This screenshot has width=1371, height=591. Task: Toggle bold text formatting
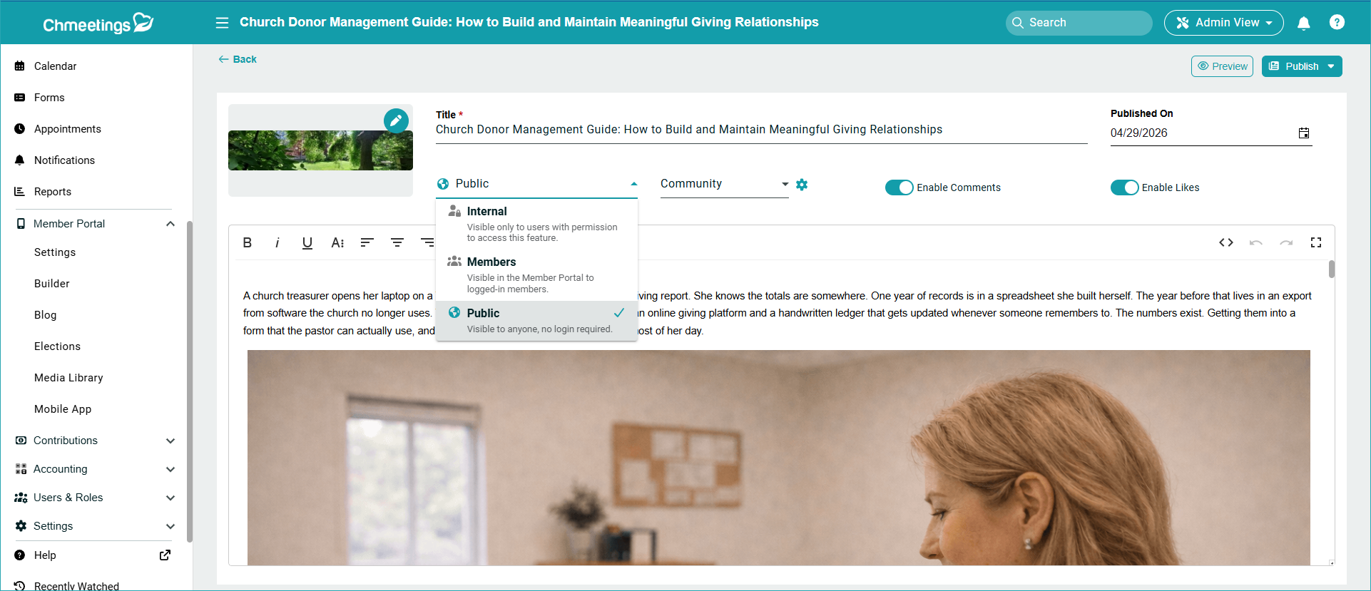(x=248, y=242)
